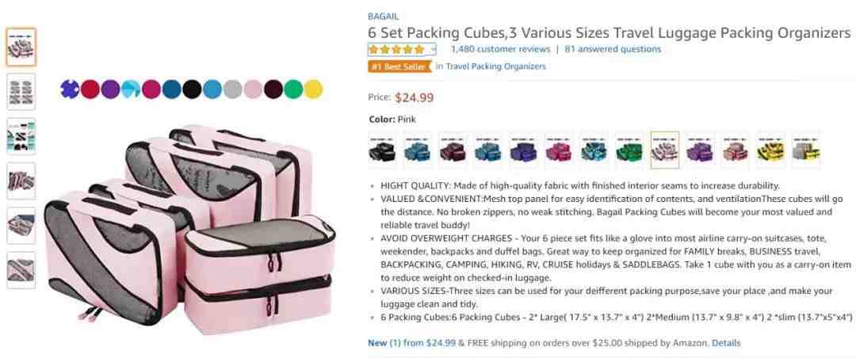Select the currently selected pink color option
The width and height of the screenshot is (856, 358).
(x=665, y=150)
